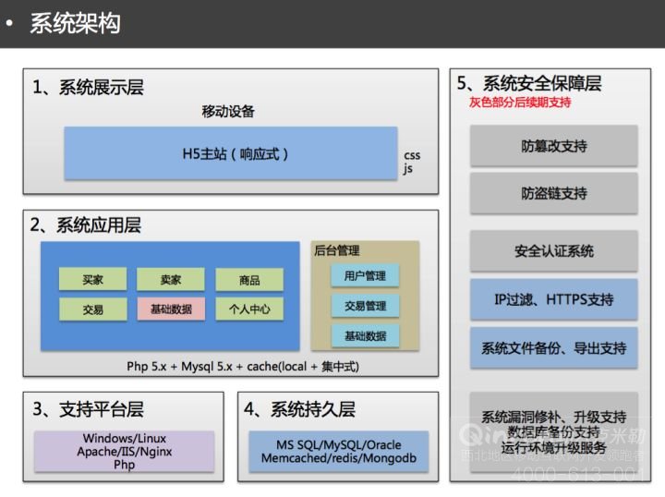Click the Windows/Linux line

[125, 438]
